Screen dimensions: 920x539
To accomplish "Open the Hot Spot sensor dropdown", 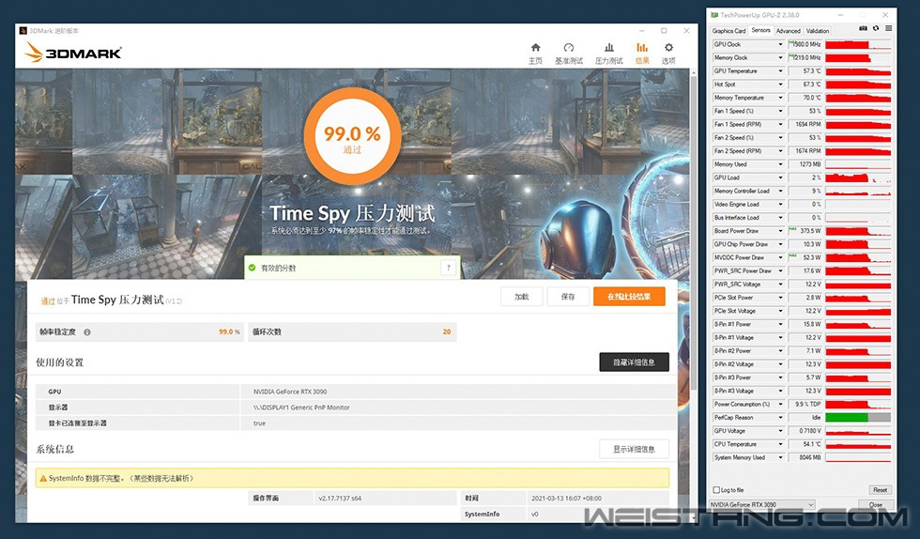I will 780,85.
